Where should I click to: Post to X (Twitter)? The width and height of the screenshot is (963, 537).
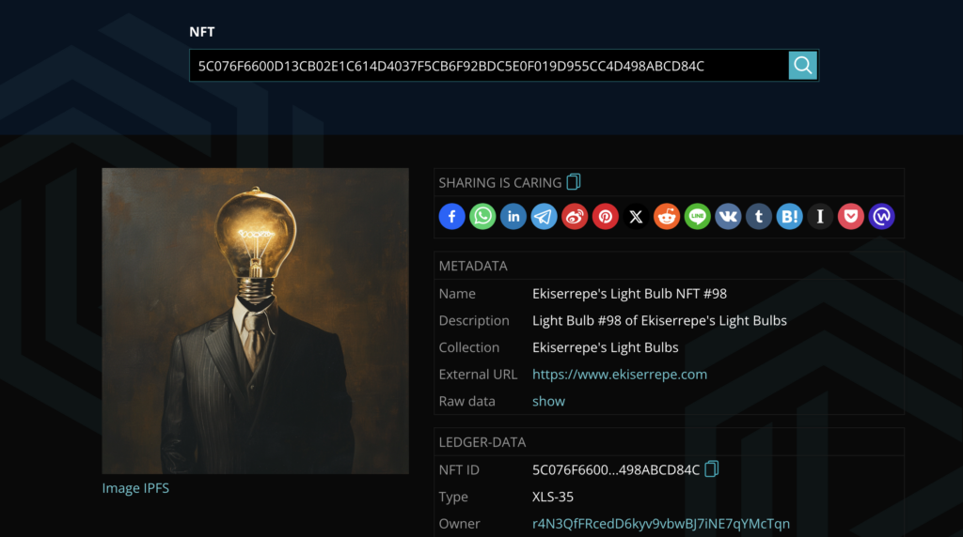(637, 217)
